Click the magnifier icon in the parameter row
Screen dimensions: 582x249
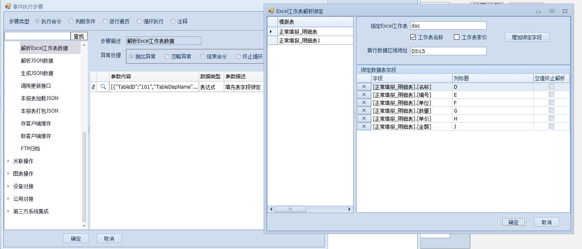pyautogui.click(x=103, y=87)
